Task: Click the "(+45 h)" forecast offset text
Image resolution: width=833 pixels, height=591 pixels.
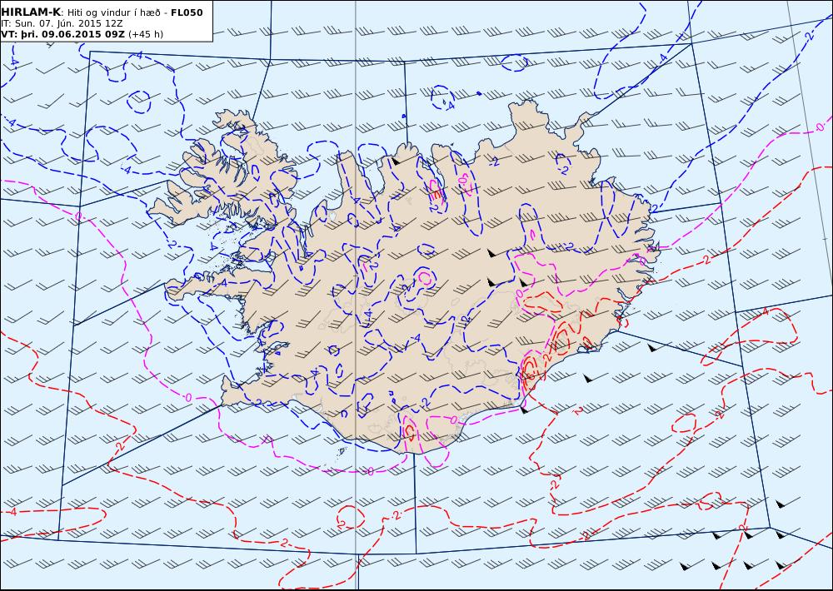Action: (x=146, y=34)
